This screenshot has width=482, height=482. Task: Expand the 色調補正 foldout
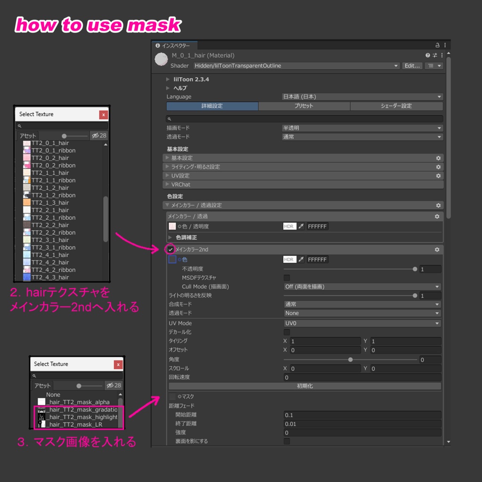(170, 238)
